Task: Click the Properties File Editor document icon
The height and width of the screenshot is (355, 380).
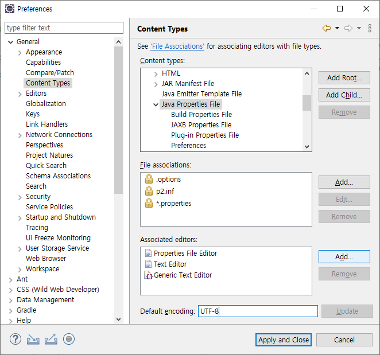Action: point(148,253)
